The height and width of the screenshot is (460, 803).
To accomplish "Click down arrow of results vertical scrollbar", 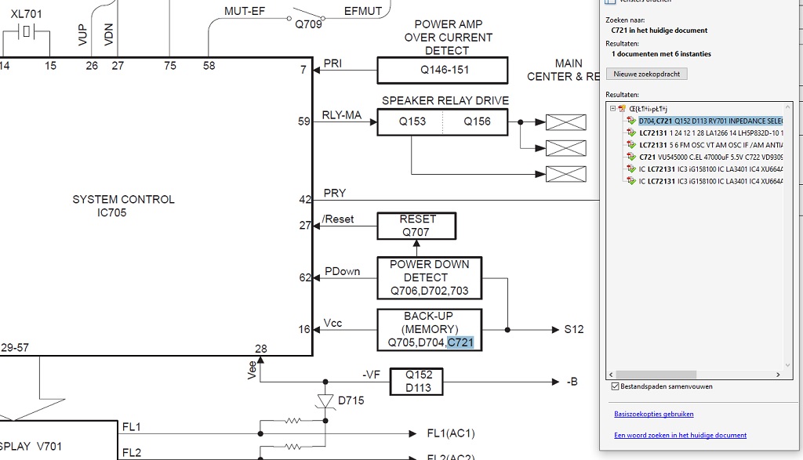I will [x=787, y=365].
